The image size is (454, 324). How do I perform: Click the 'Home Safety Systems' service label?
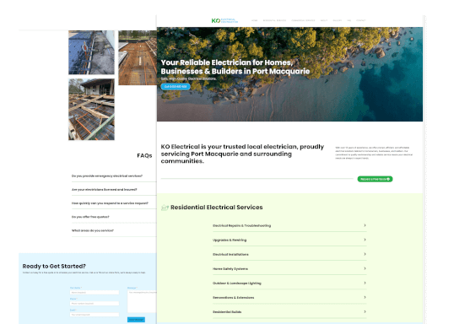tap(230, 269)
